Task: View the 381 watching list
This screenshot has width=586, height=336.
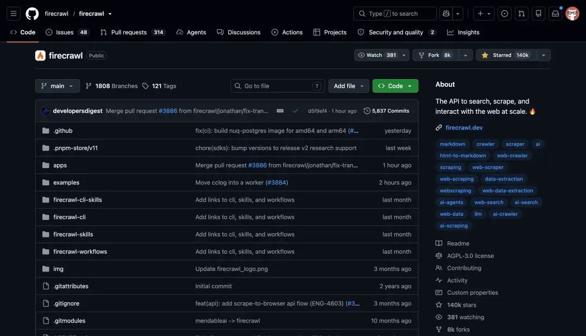Action: (x=466, y=318)
